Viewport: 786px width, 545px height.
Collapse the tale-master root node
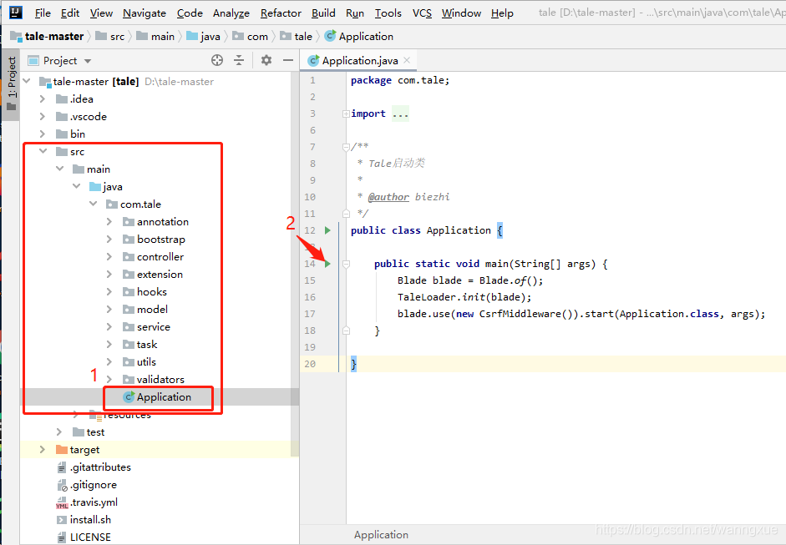point(27,81)
